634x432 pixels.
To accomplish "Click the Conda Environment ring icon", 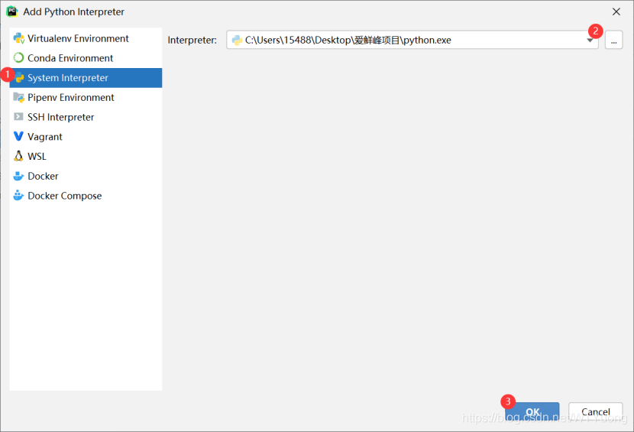I will [18, 58].
